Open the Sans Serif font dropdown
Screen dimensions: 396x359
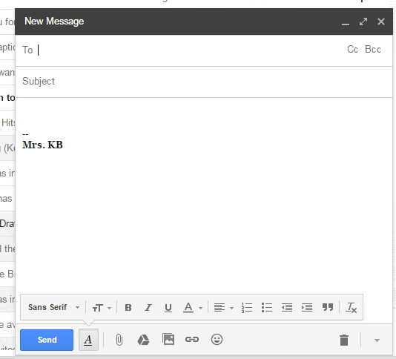tap(54, 308)
